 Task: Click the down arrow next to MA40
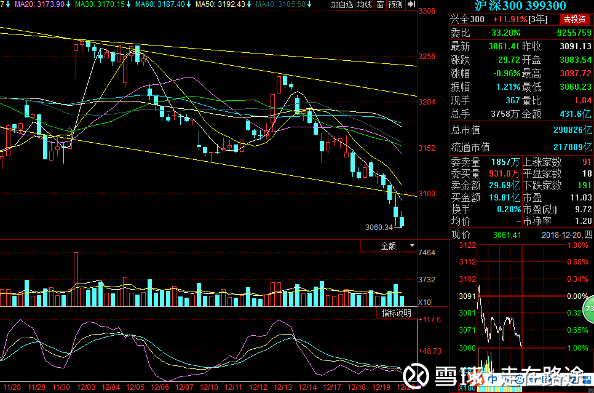pyautogui.click(x=309, y=4)
